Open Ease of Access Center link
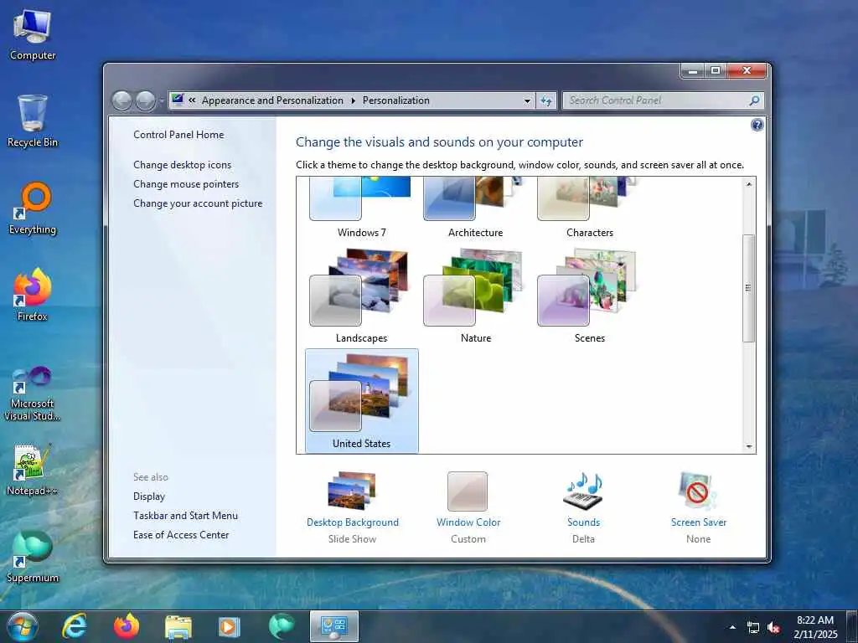Viewport: 858px width, 643px height. (x=181, y=535)
